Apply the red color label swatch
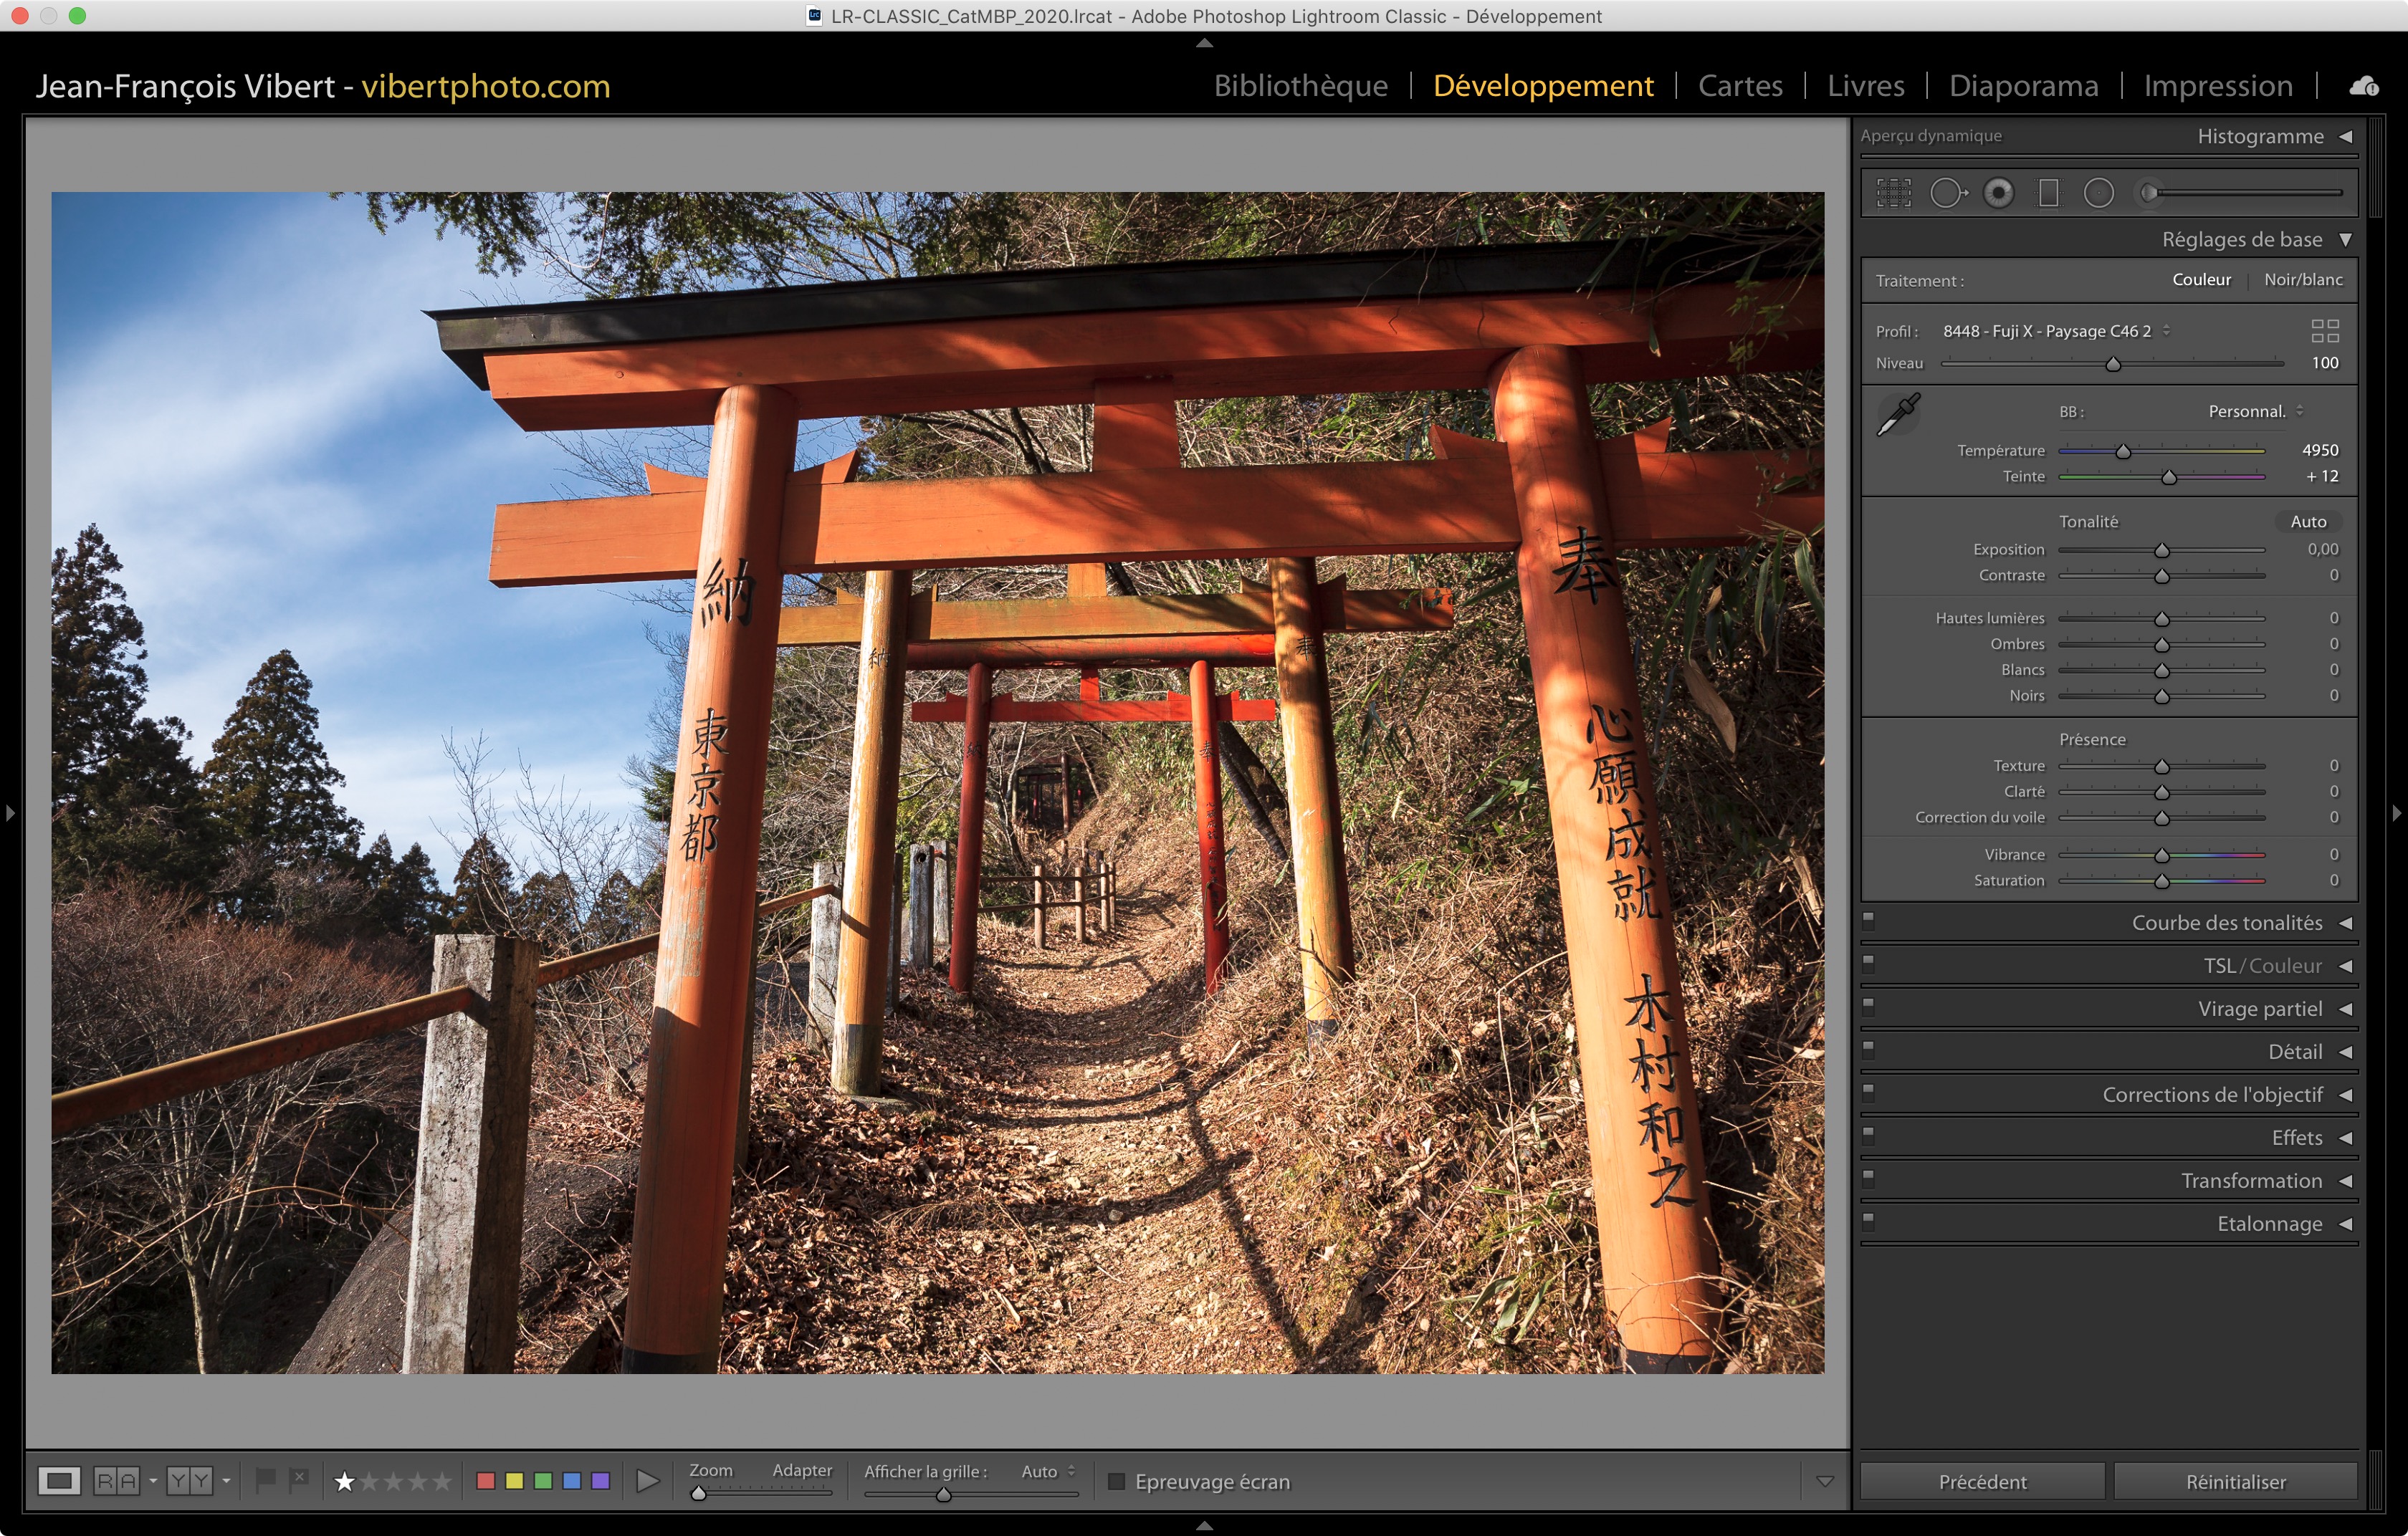This screenshot has height=1536, width=2408. click(x=486, y=1480)
